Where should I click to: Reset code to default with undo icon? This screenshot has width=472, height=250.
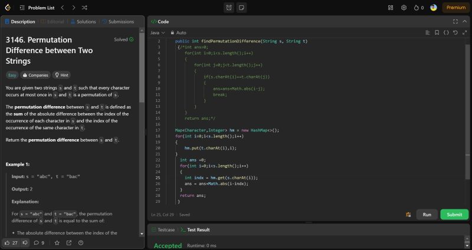point(455,32)
